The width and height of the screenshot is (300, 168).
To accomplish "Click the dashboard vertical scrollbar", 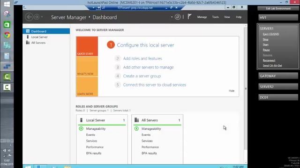I will 246,88.
